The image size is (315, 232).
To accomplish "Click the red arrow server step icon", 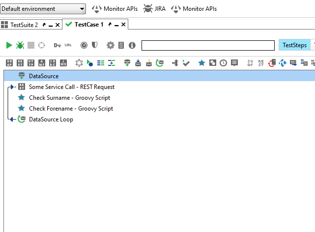I will click(272, 63).
